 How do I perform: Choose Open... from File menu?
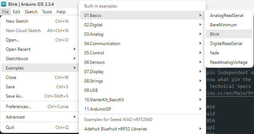(40, 40)
